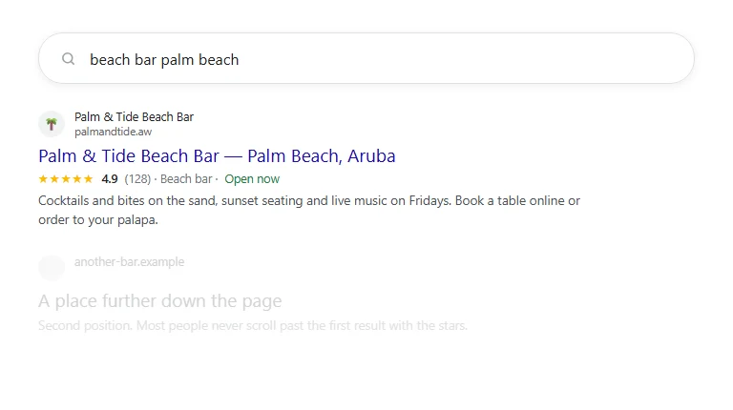This screenshot has width=733, height=410.
Task: Click the (128) review count
Action: [137, 179]
